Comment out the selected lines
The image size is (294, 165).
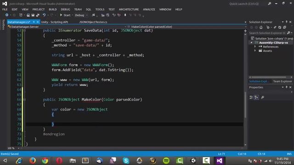(114, 15)
